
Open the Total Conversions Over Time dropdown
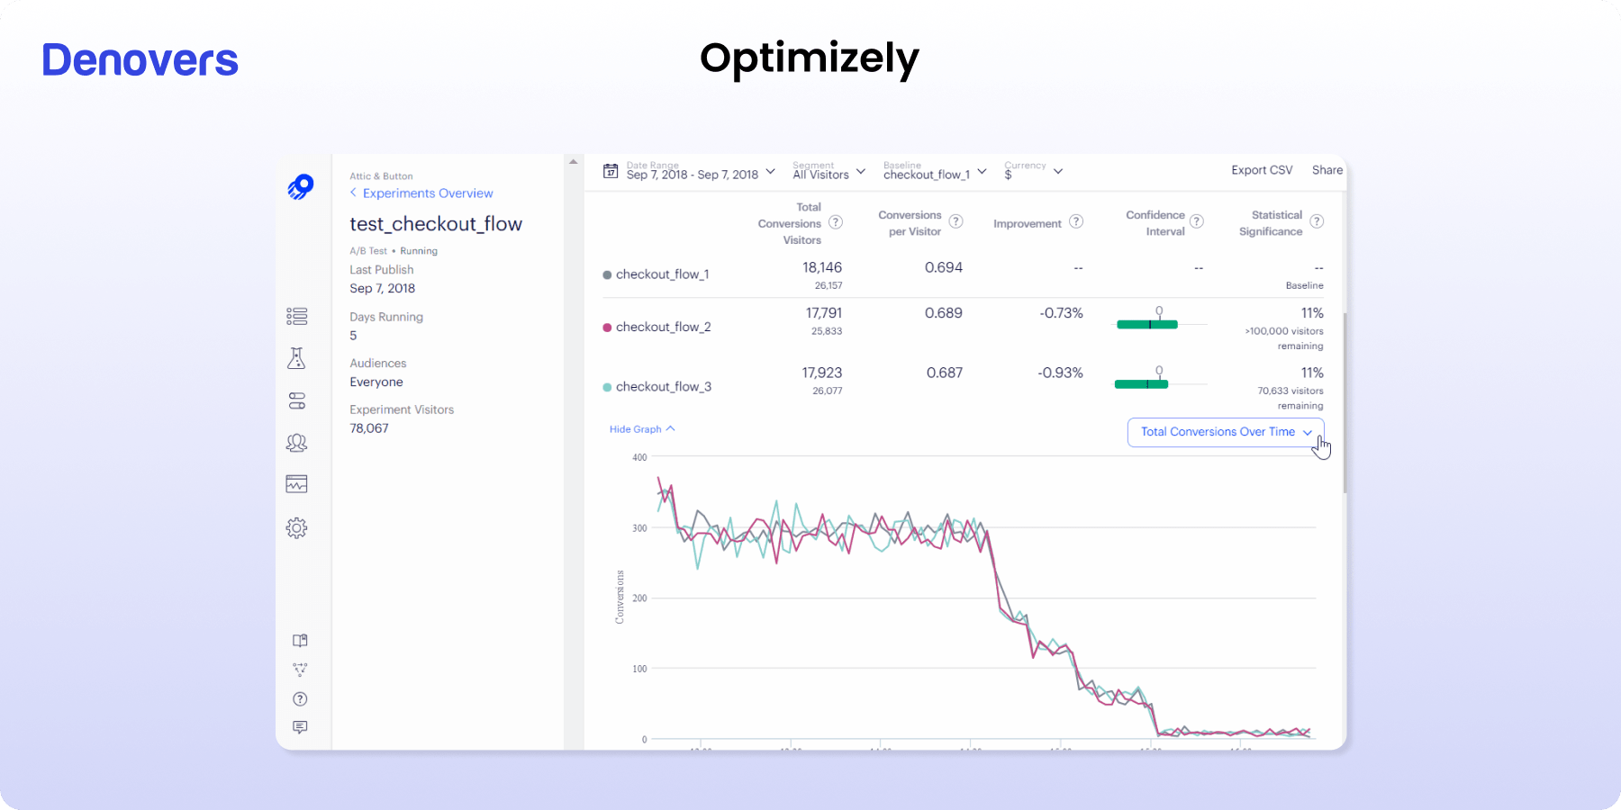[x=1226, y=432]
